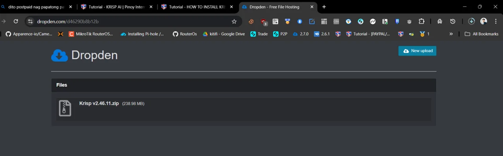Open the All Bookmarks folder
The height and width of the screenshot is (156, 503).
point(481,34)
